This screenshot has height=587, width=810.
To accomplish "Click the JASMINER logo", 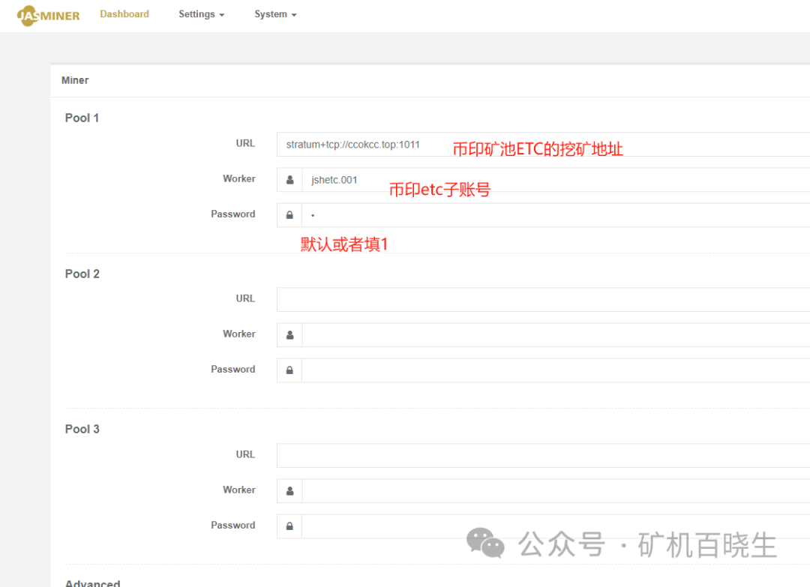I will tap(47, 16).
